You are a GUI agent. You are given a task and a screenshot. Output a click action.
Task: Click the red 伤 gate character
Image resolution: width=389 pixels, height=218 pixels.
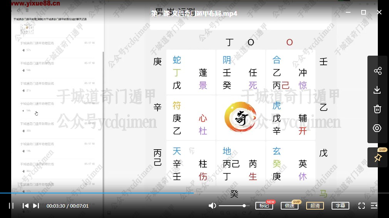[203, 177]
